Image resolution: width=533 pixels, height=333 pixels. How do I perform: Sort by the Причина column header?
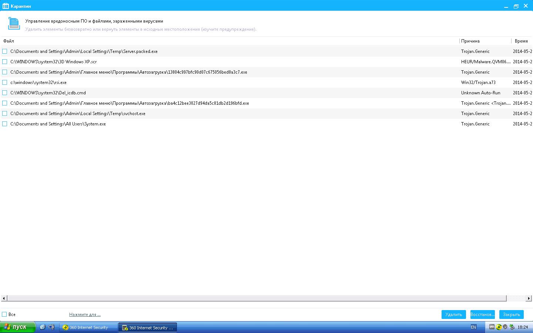pyautogui.click(x=470, y=41)
